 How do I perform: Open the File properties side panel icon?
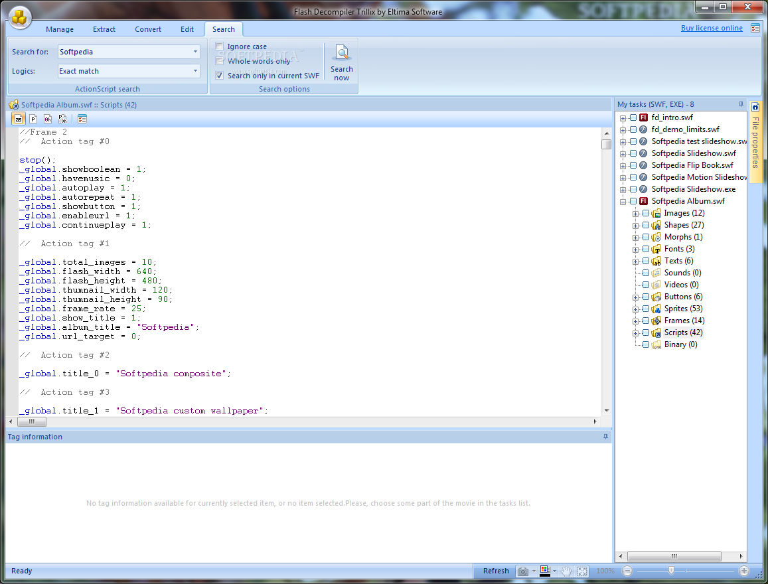pyautogui.click(x=755, y=108)
